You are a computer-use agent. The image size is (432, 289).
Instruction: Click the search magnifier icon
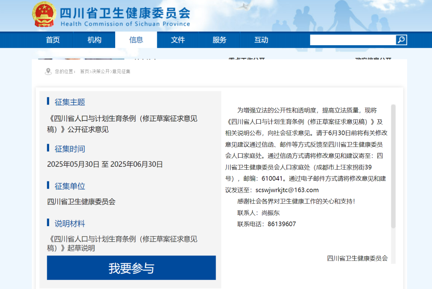[x=401, y=40]
